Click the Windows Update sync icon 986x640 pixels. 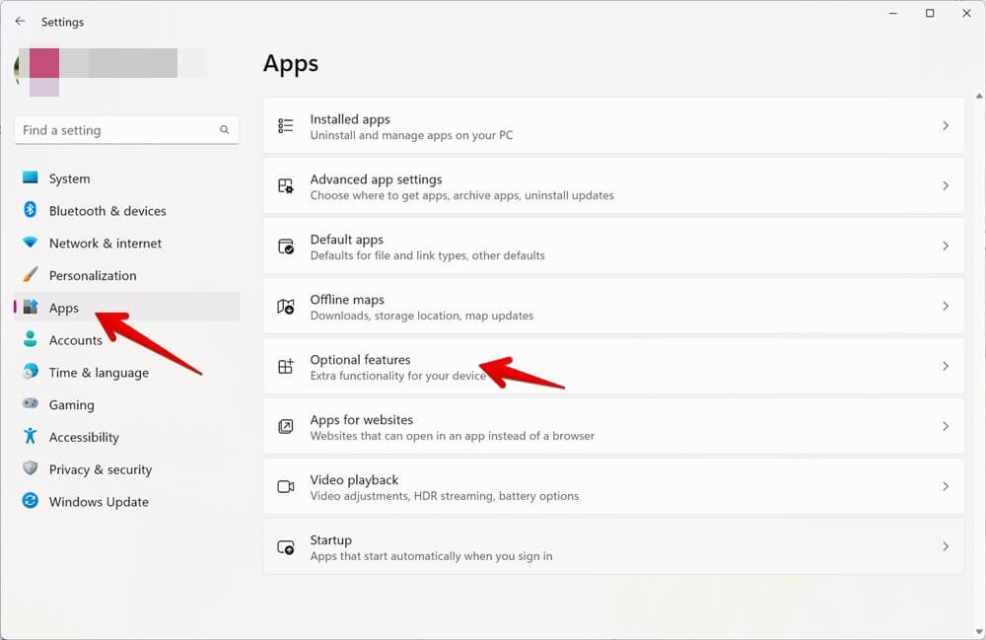point(31,500)
